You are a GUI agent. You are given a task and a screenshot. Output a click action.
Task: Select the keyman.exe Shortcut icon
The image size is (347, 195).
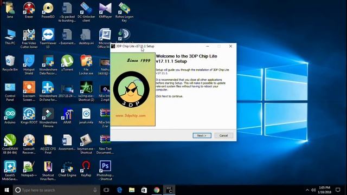(x=86, y=144)
